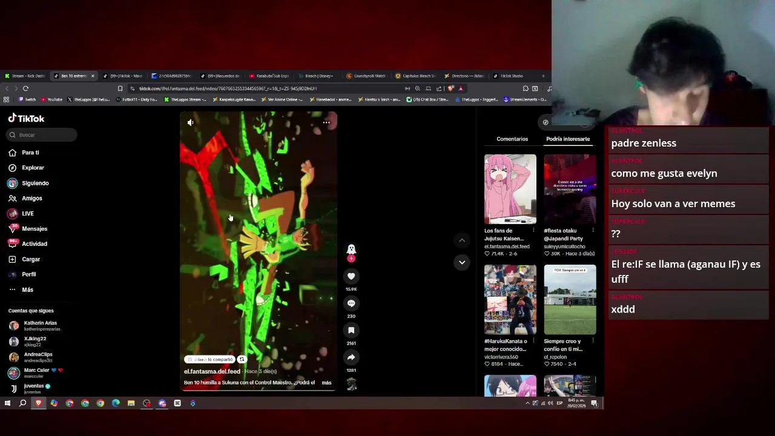This screenshot has width=775, height=436.
Task: Open the video three-dots options menu
Action: 326,122
